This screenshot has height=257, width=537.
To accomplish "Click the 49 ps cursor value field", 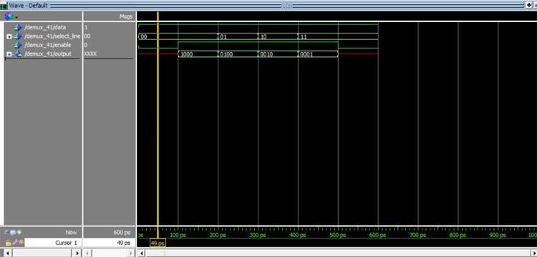I will tap(109, 243).
